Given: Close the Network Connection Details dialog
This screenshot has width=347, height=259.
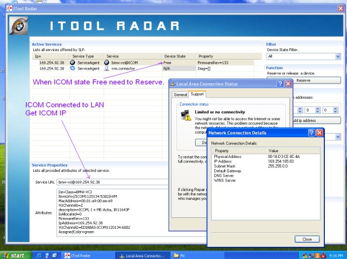Looking at the screenshot, I should (307, 239).
